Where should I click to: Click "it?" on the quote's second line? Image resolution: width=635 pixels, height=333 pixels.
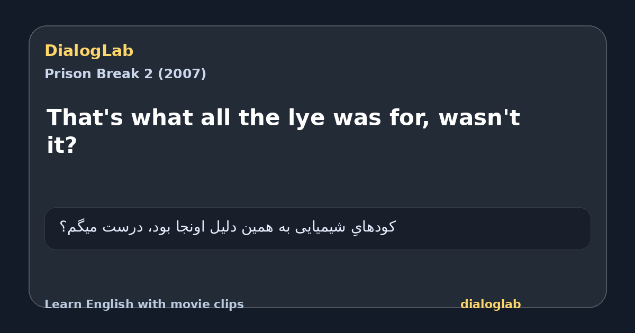[x=62, y=145]
